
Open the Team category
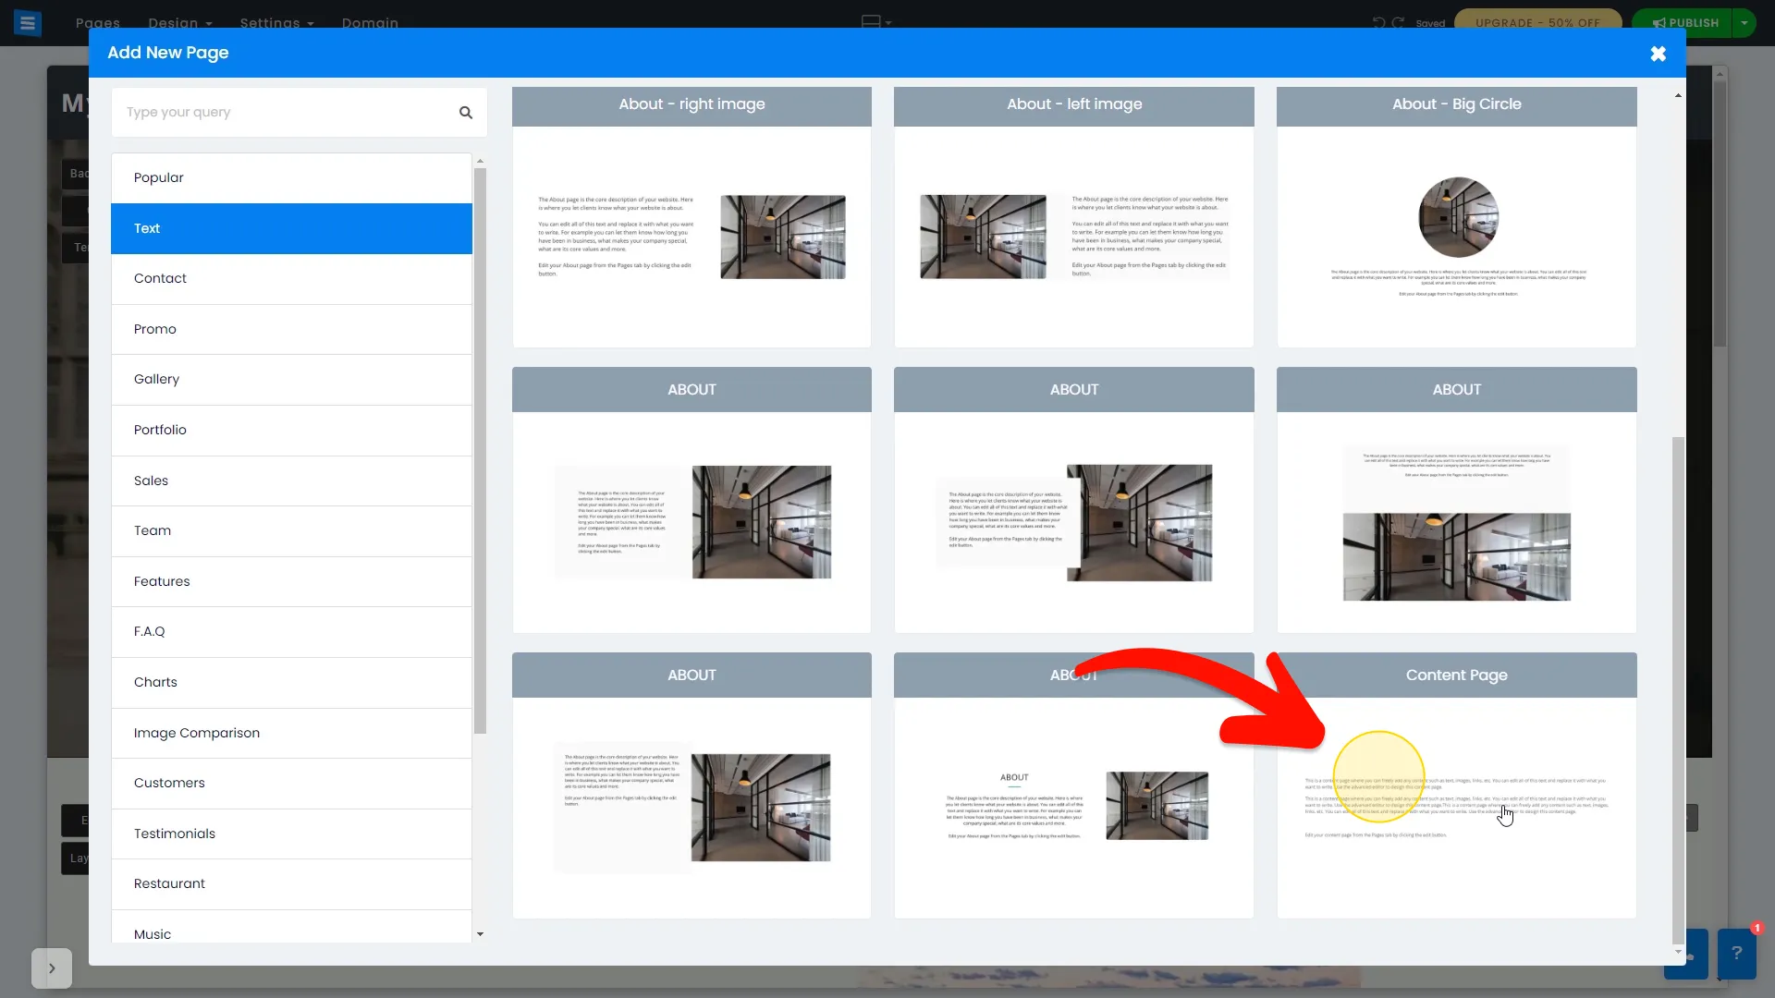tap(291, 530)
